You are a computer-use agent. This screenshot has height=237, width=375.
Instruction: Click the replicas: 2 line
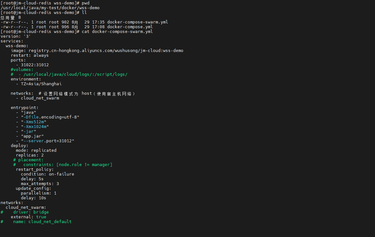tap(30, 155)
